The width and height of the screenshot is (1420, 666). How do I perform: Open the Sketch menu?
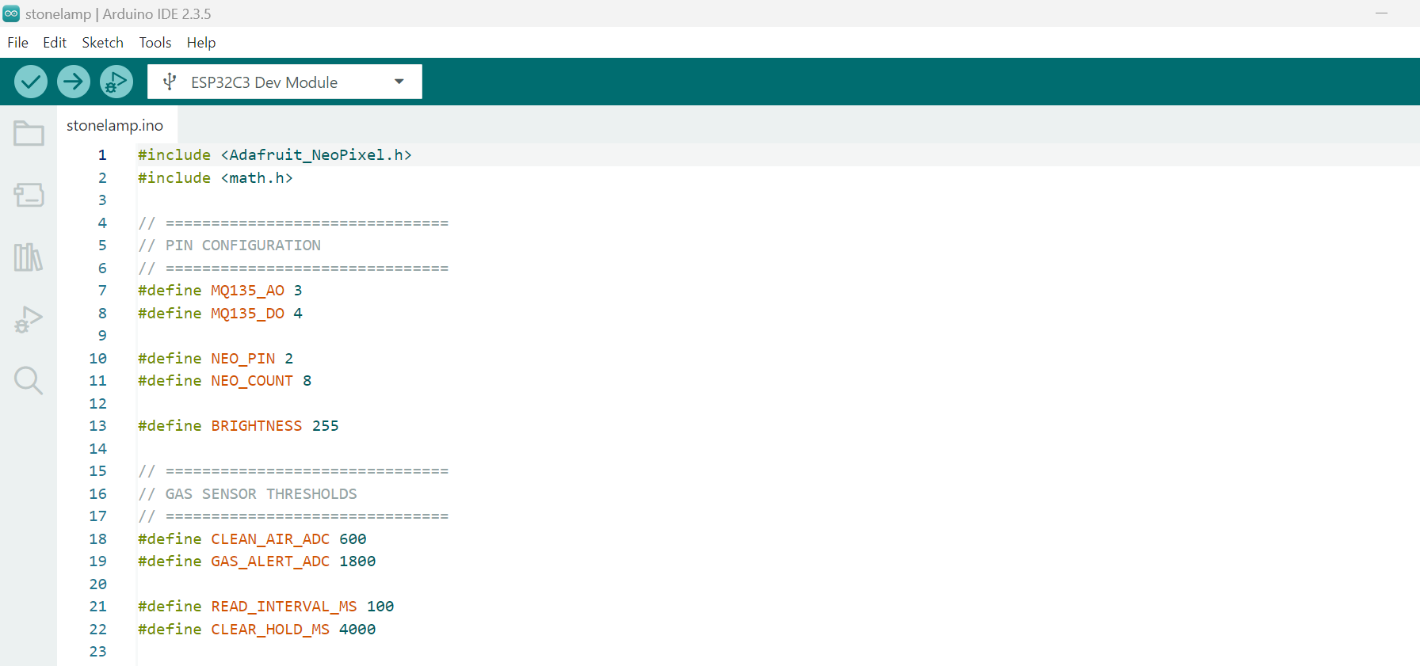103,43
